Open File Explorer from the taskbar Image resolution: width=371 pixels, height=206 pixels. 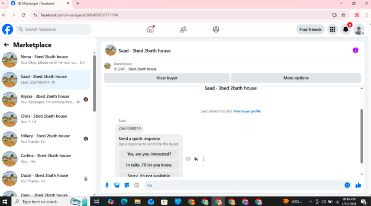(138, 202)
